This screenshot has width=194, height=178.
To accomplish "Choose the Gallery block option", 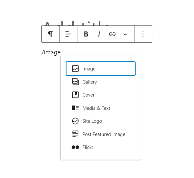I will tap(89, 82).
